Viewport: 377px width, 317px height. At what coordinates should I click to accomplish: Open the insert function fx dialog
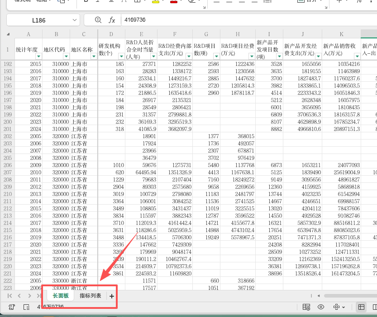(112, 20)
